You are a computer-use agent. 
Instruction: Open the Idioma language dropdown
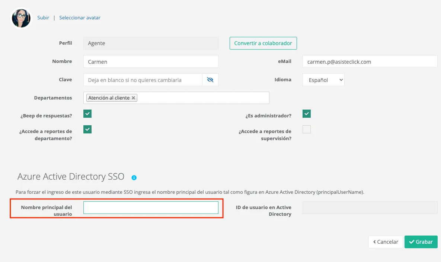click(323, 80)
